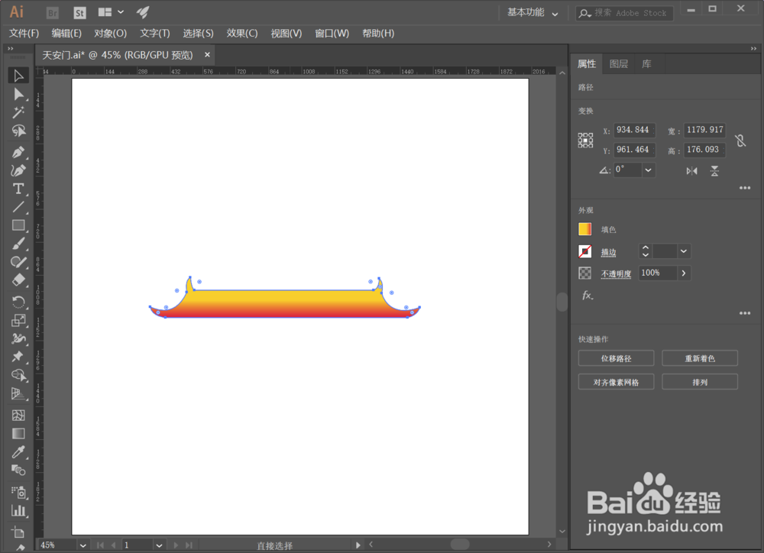Switch to the 图层 panel tab
The height and width of the screenshot is (553, 764).
pyautogui.click(x=619, y=63)
